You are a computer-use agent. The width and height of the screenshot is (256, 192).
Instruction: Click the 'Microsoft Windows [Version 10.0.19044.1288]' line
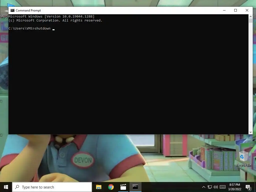pyautogui.click(x=51, y=16)
